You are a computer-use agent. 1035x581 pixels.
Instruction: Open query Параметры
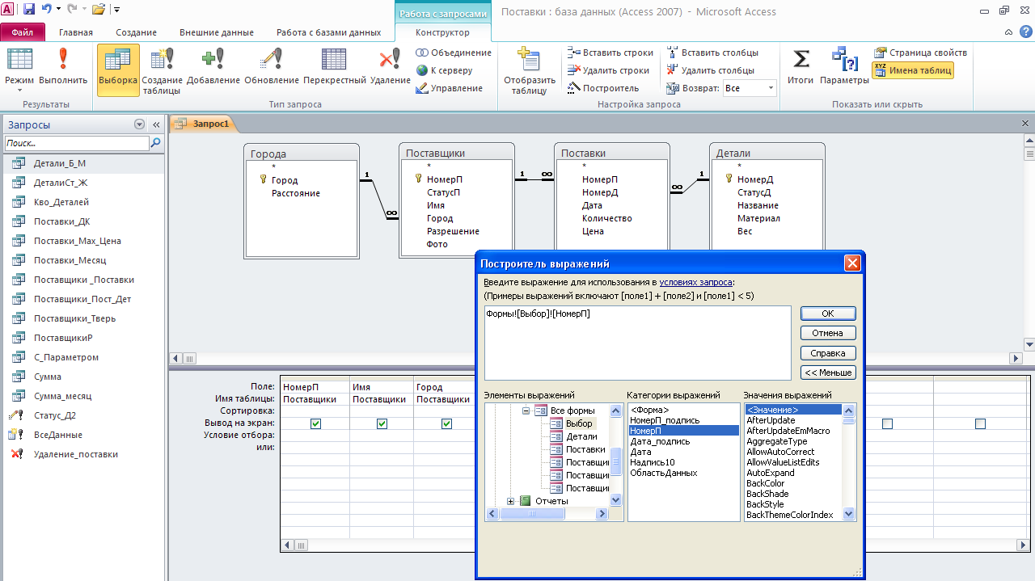tap(844, 66)
